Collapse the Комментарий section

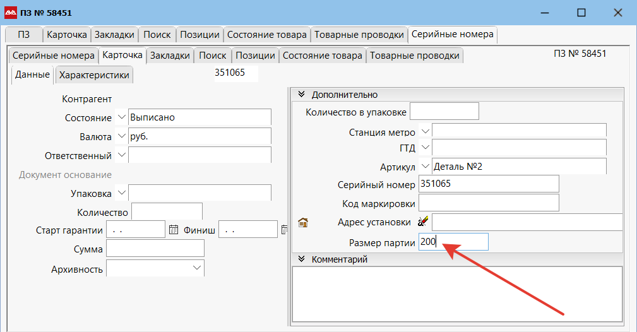tap(301, 259)
